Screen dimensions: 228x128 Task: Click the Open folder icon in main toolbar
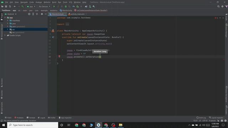coord(2,6)
